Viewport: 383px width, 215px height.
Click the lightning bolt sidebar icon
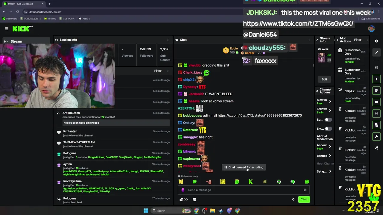[x=376, y=79]
